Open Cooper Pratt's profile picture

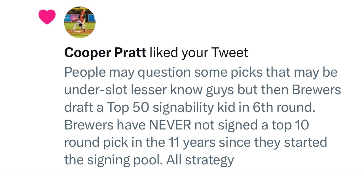[x=80, y=22]
